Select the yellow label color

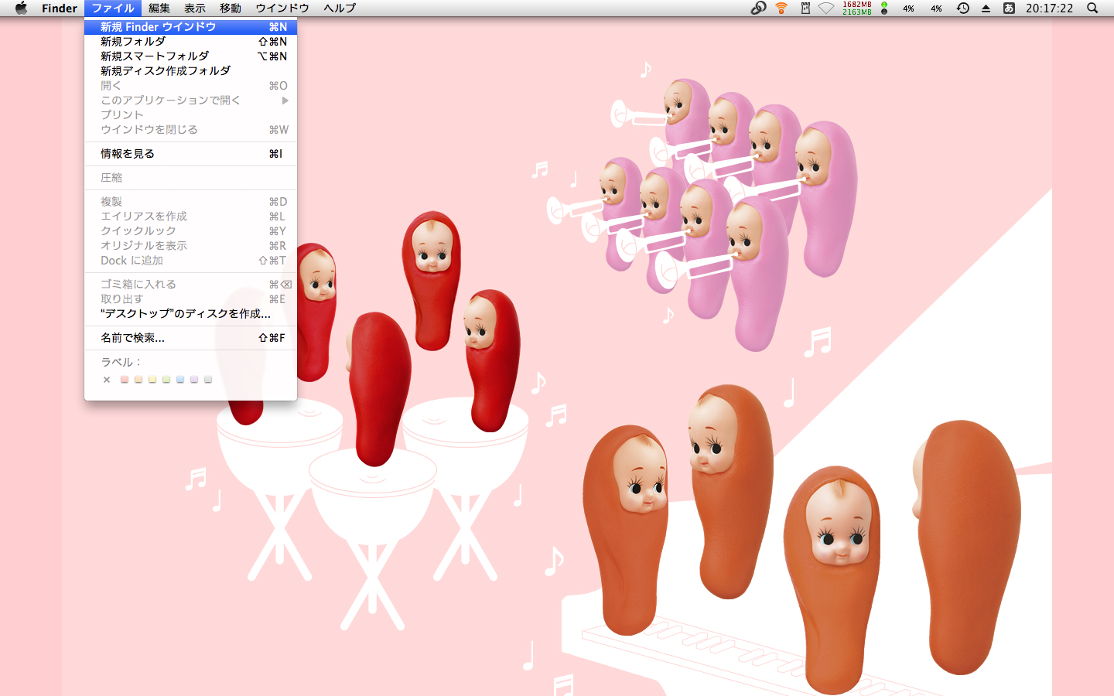[152, 379]
